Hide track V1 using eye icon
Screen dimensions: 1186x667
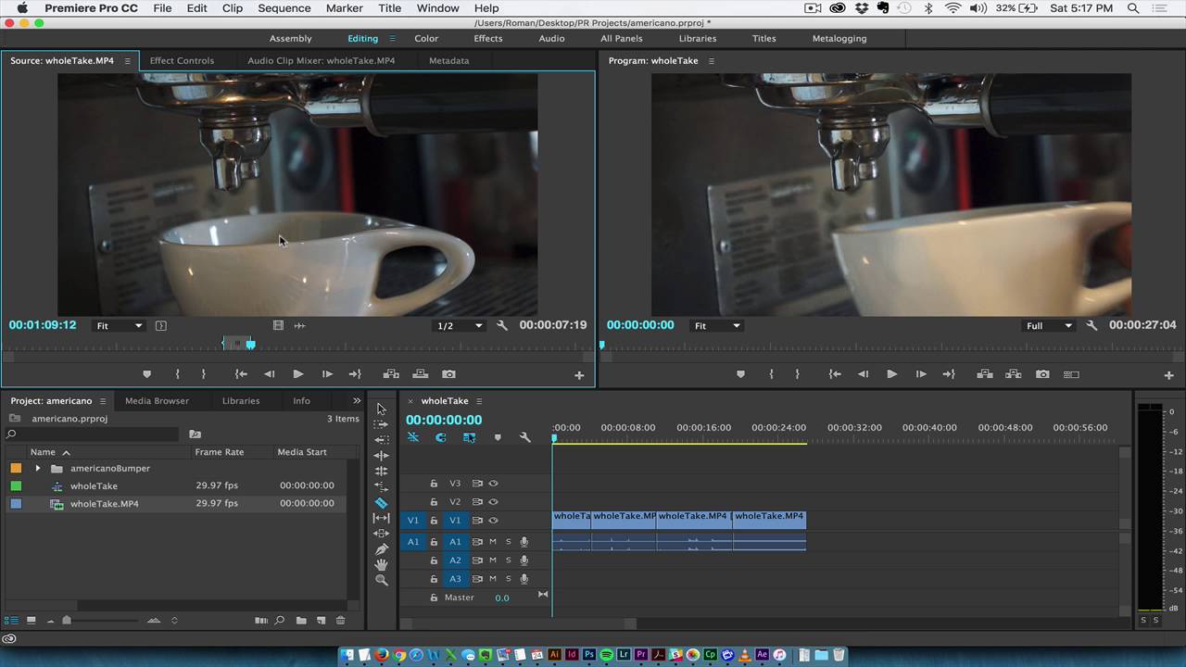[493, 521]
